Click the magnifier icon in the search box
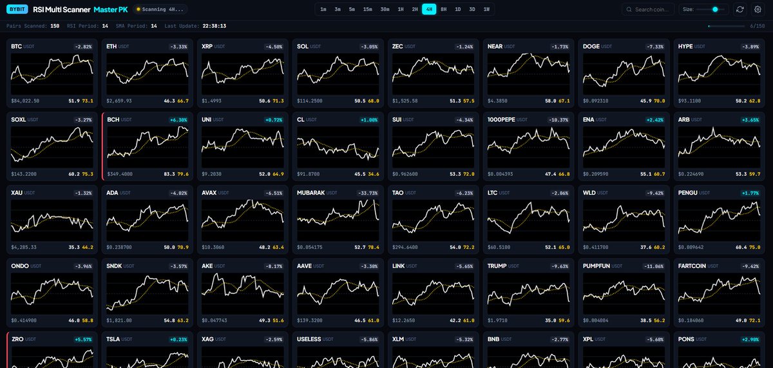 [629, 10]
